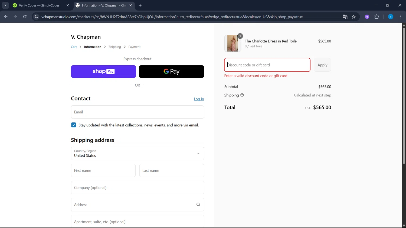
Task: Click the address search magnifier icon
Action: [x=198, y=204]
